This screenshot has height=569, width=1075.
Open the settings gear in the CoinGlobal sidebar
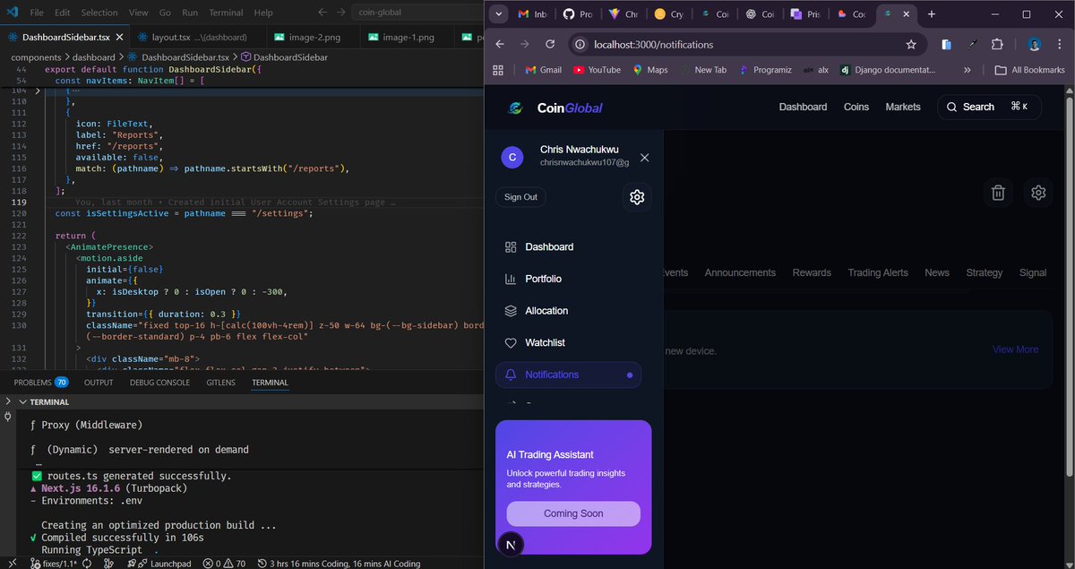click(x=637, y=197)
